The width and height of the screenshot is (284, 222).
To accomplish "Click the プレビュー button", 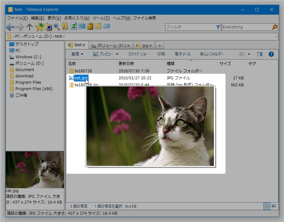I will click(x=103, y=54).
